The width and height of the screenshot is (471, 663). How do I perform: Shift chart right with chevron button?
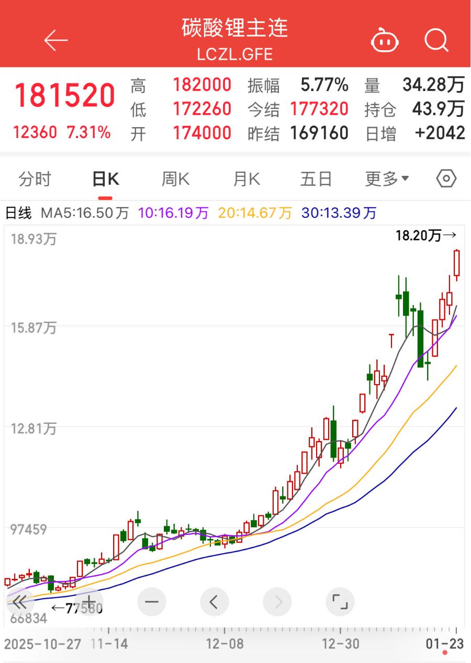pos(277,602)
